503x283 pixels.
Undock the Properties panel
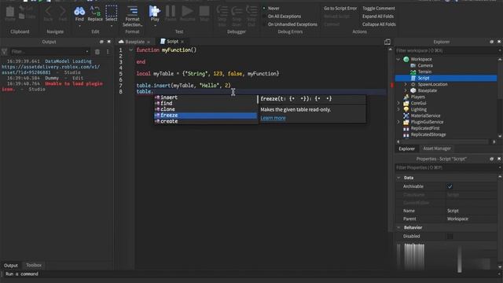tap(492, 159)
